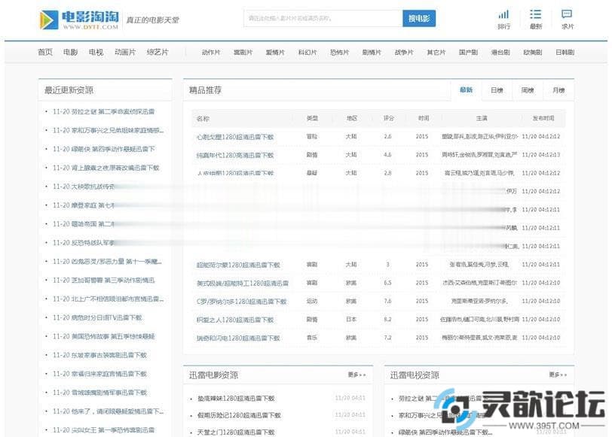612x437 pixels.
Task: Open the table row rated 4.6
Action: (378, 155)
